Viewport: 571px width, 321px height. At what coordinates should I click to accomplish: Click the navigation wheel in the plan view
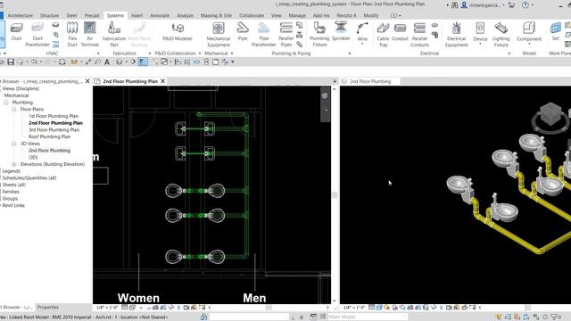point(325,95)
